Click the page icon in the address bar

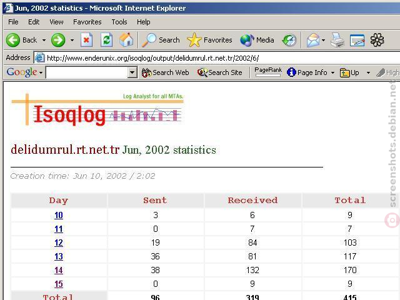(x=39, y=58)
